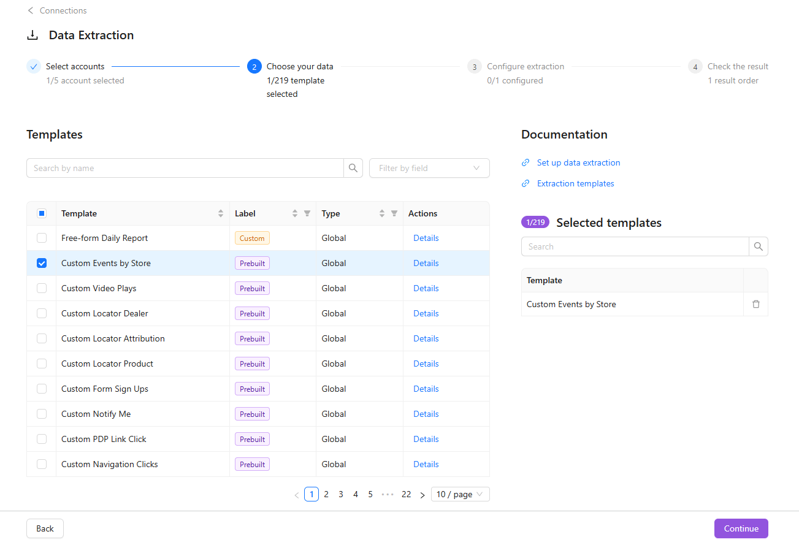799x545 pixels.
Task: Go to next page arrow in pagination
Action: [x=422, y=495]
